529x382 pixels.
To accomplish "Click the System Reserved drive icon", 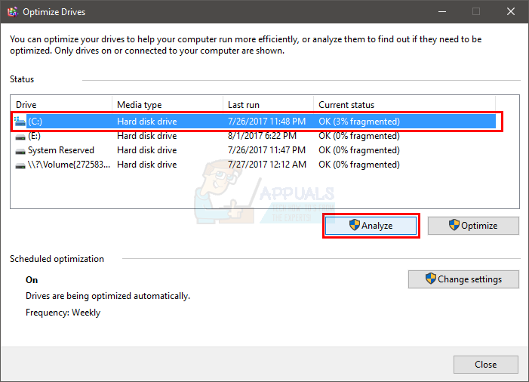I will [20, 151].
